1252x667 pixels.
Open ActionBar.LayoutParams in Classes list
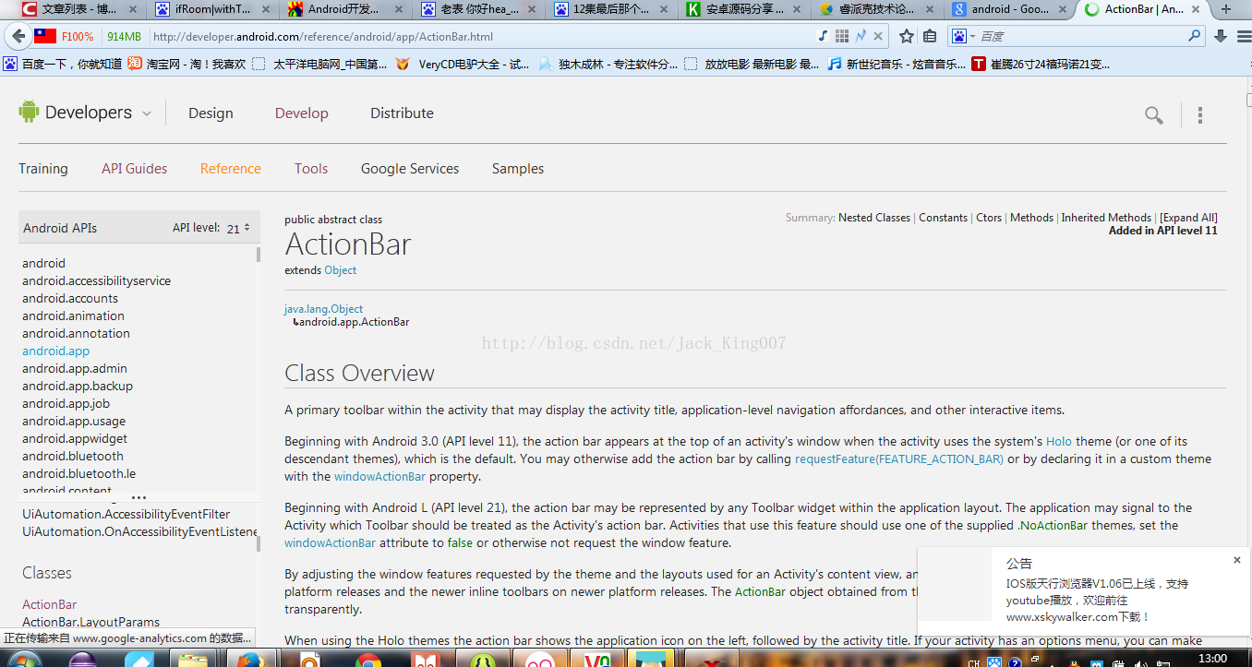click(90, 622)
